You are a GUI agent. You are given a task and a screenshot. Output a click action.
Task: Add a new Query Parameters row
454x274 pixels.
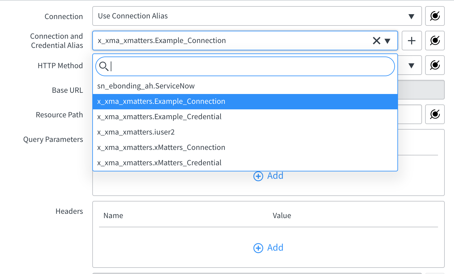(268, 176)
